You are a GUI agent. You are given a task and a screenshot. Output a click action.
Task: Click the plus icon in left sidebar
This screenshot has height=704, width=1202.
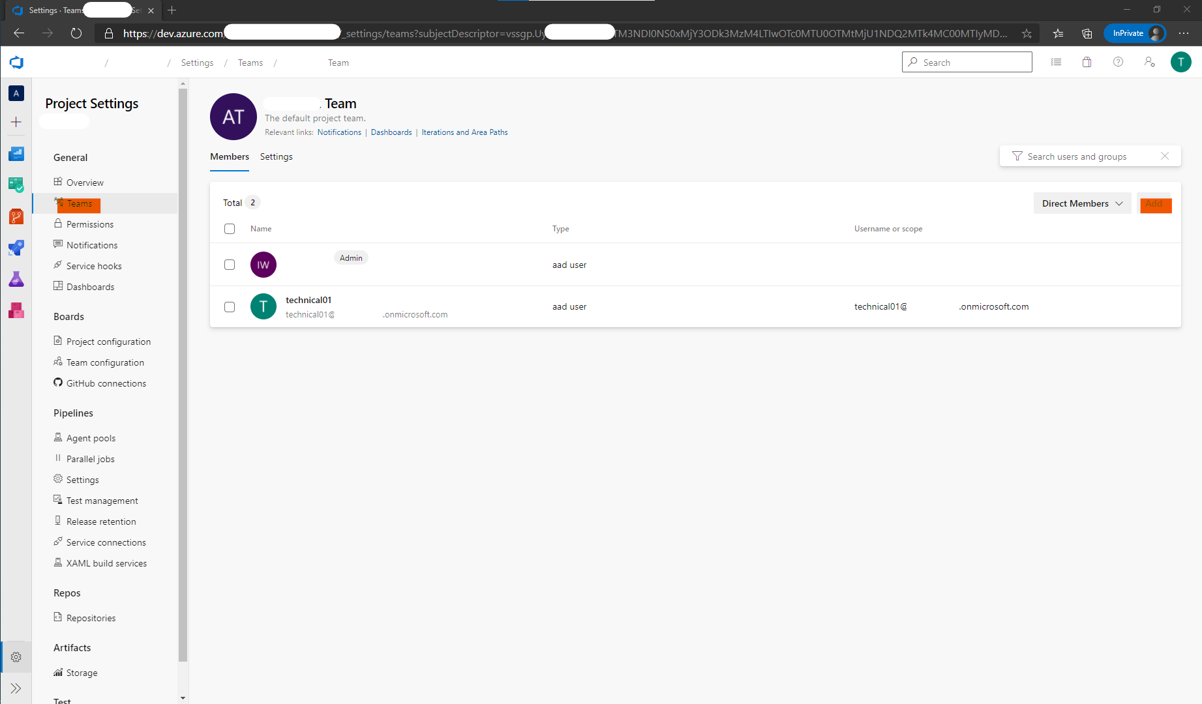16,122
